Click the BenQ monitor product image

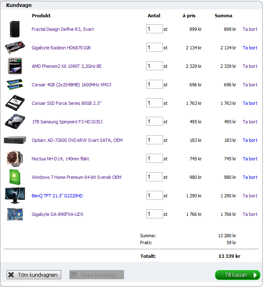coord(15,195)
